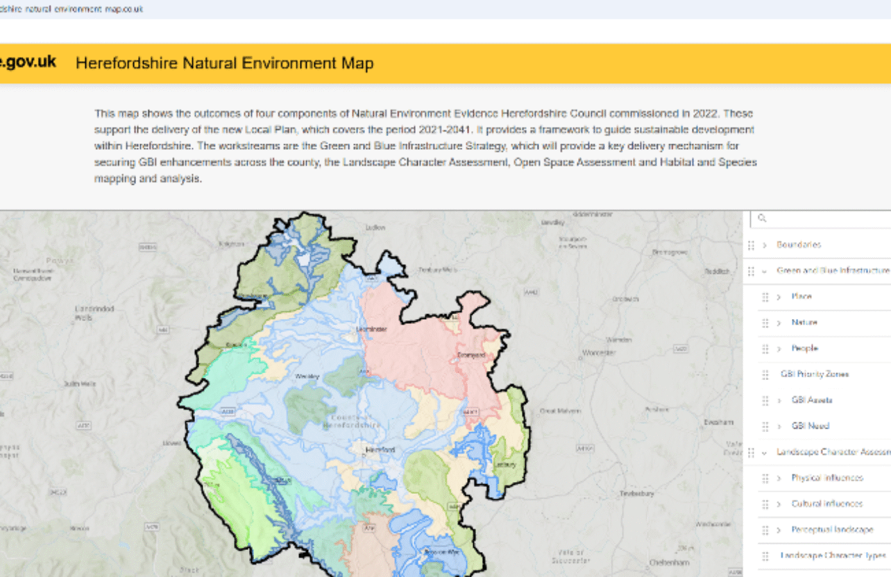Select the GBI Priority Zones layer

point(815,374)
